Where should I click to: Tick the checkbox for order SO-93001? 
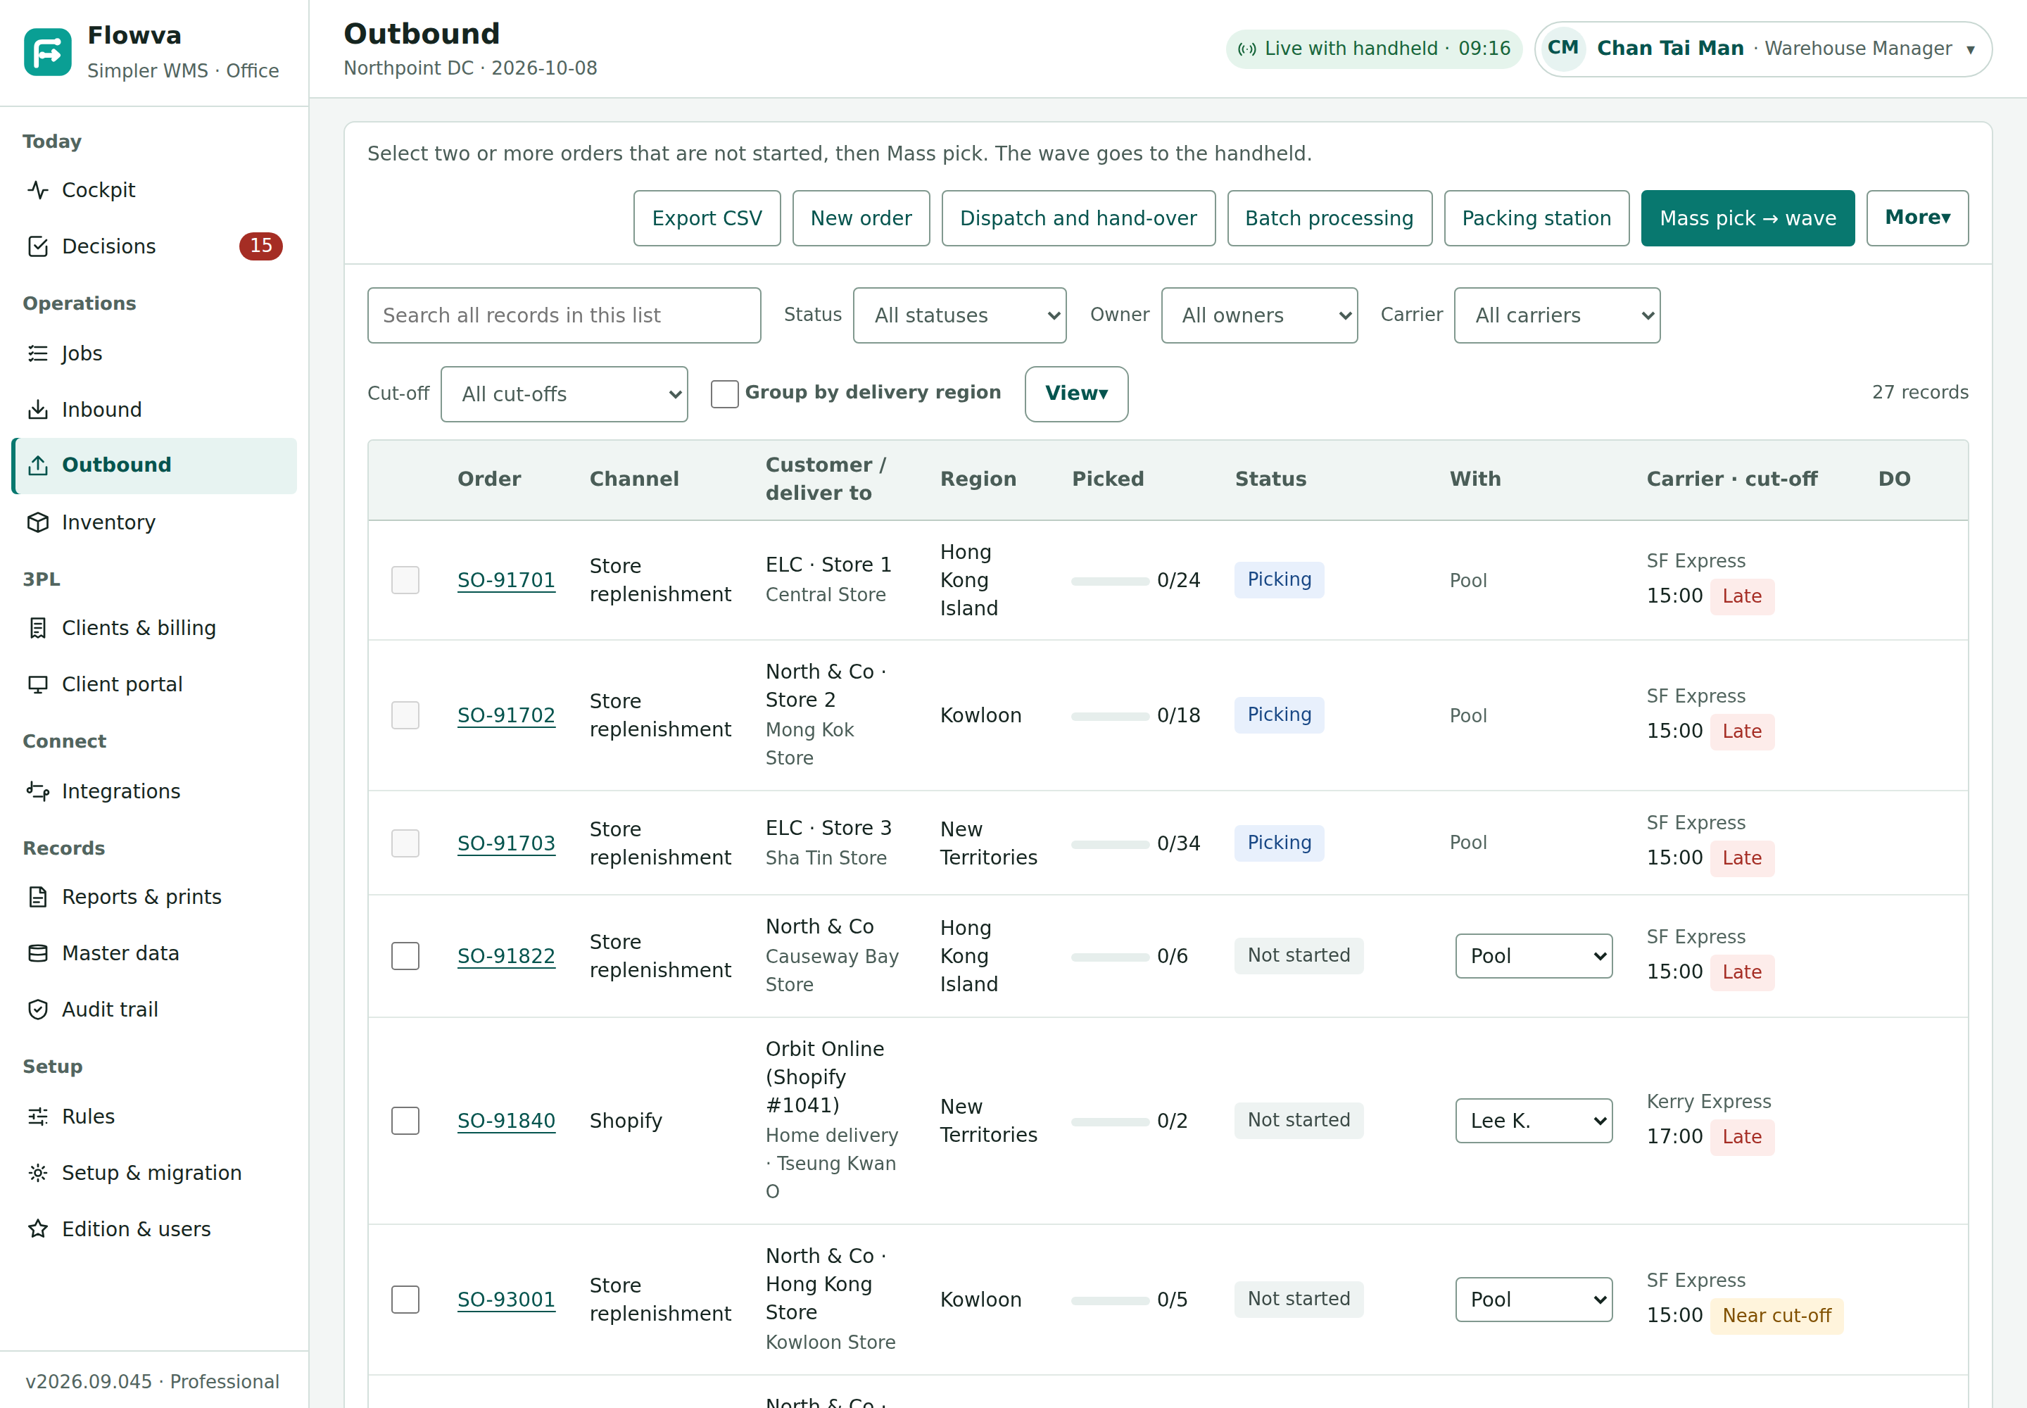pos(405,1300)
